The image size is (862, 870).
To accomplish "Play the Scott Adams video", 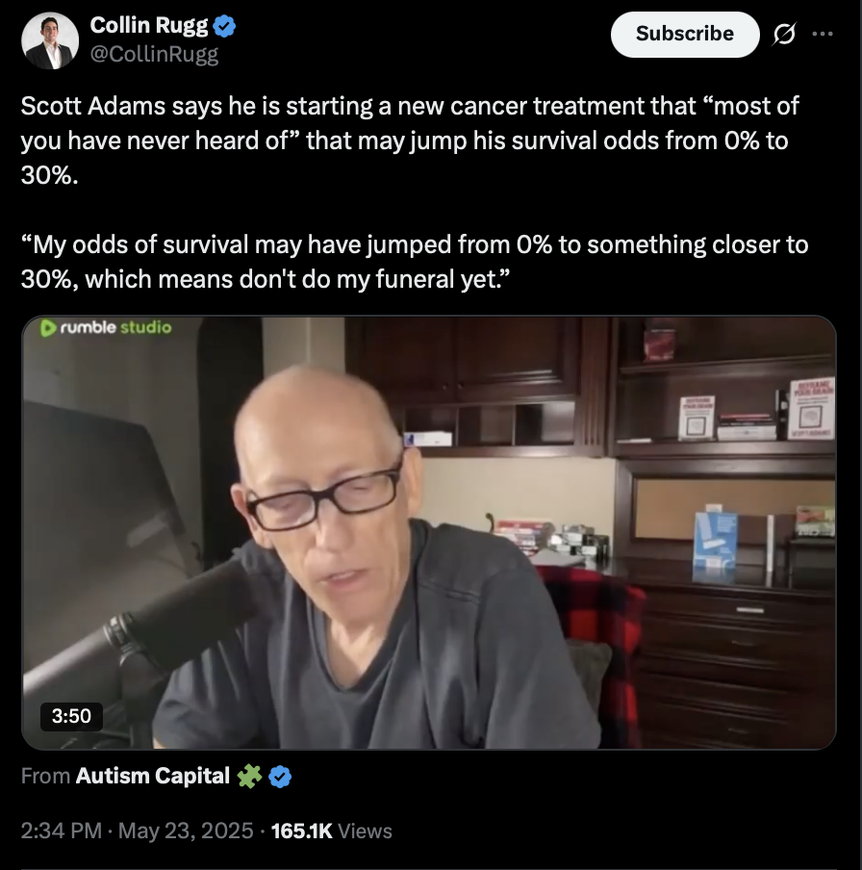I will [428, 532].
